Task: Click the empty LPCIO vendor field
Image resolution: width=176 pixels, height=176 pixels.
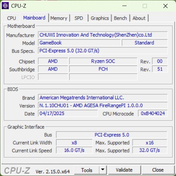Action: tap(53, 77)
